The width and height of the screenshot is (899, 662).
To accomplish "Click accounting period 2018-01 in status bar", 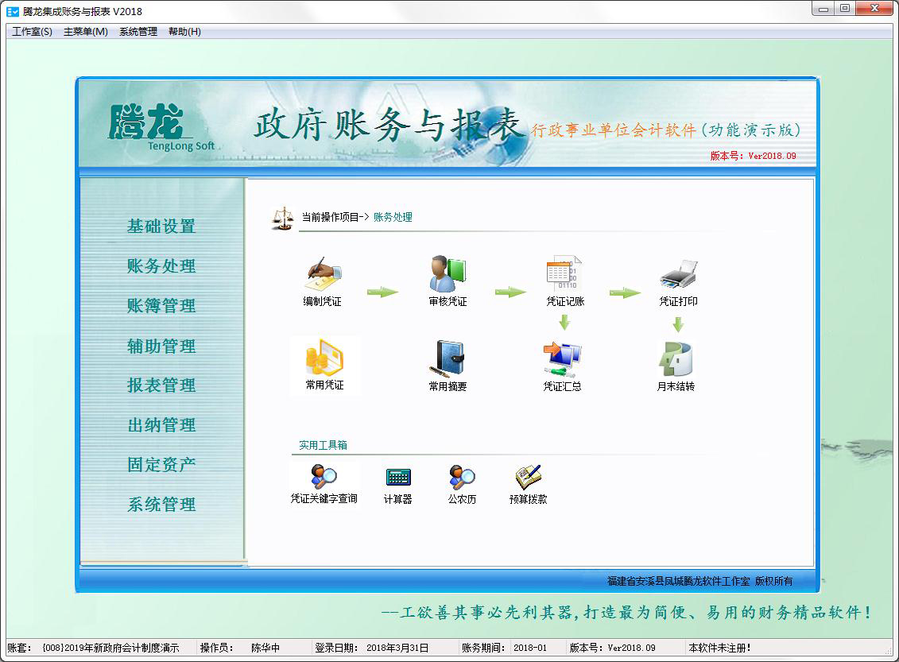I will 530,648.
